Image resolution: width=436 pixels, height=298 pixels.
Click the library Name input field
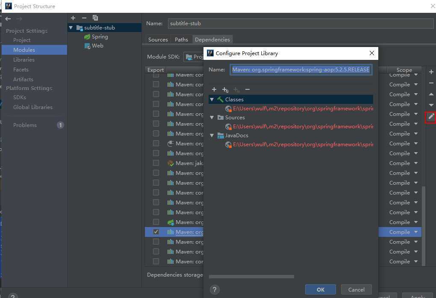301,70
